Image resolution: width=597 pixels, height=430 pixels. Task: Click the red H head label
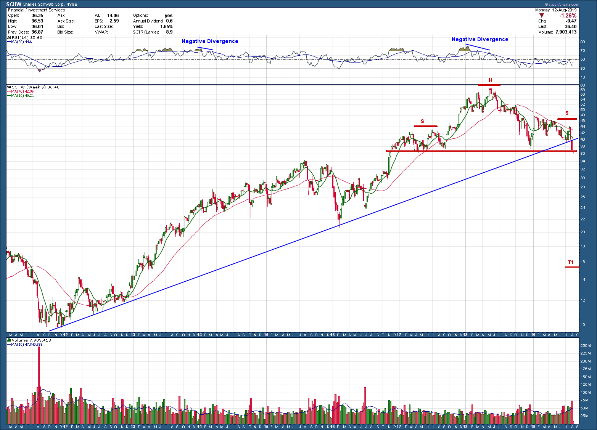click(491, 80)
